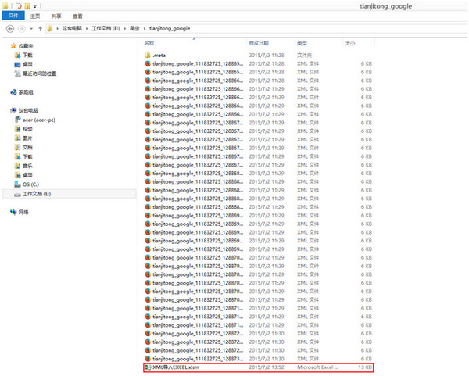
Task: Select the .meta folder icon
Action: click(147, 55)
